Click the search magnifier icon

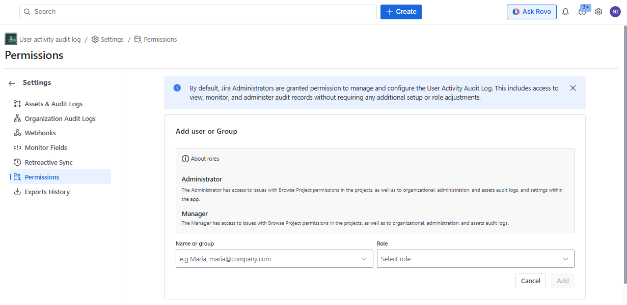point(26,12)
